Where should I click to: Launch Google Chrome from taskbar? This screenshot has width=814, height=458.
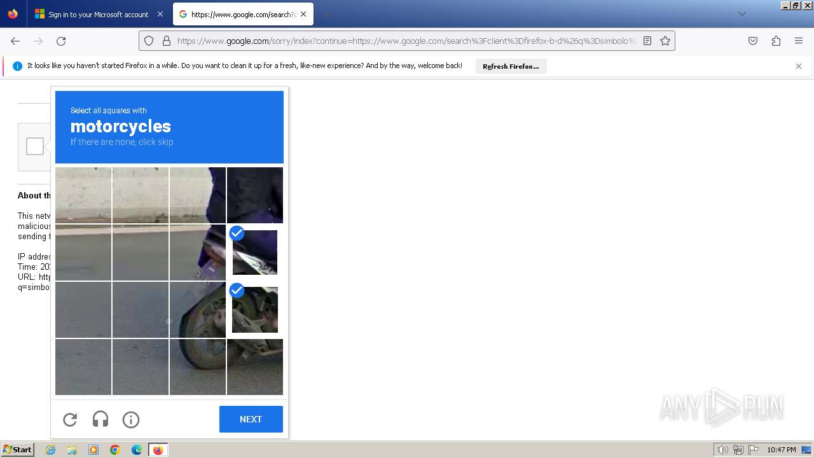tap(115, 450)
